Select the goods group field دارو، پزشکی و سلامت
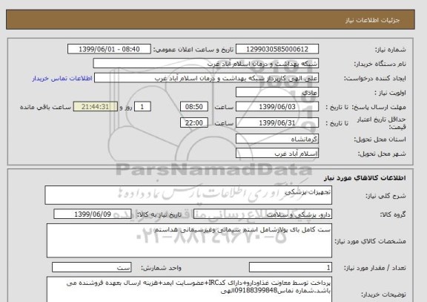 pyautogui.click(x=262, y=214)
